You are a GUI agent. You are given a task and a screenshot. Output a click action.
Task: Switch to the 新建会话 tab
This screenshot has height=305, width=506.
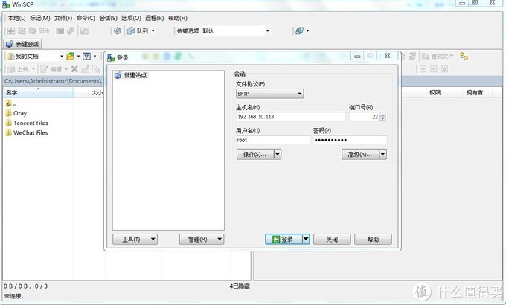click(x=26, y=44)
